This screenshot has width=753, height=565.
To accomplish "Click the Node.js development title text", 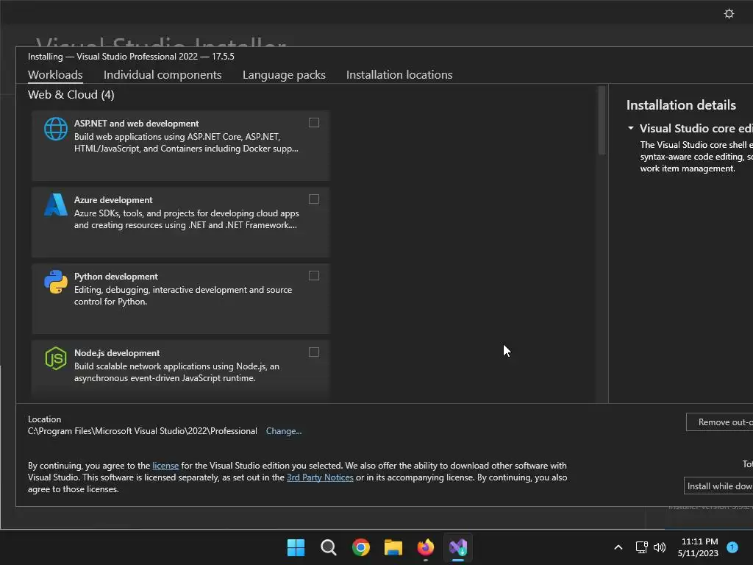I will click(117, 353).
